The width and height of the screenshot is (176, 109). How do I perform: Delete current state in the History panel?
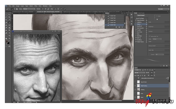[122, 27]
